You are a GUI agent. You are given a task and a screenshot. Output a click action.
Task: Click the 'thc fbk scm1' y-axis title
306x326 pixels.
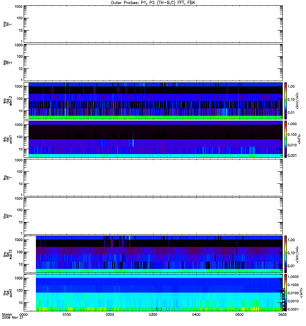[x=7, y=293]
